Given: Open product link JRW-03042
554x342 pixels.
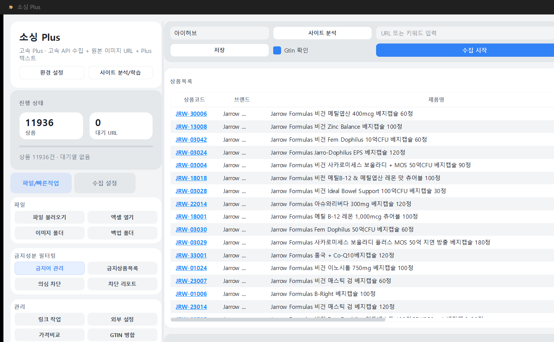Looking at the screenshot, I should (x=191, y=140).
